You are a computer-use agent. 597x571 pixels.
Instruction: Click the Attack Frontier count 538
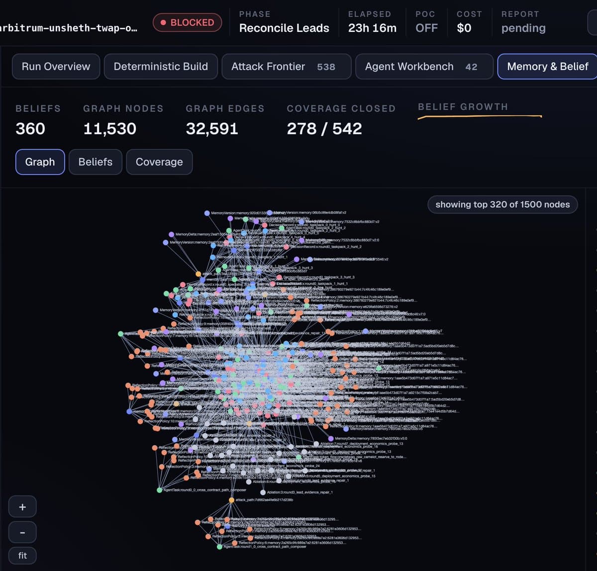coord(326,67)
